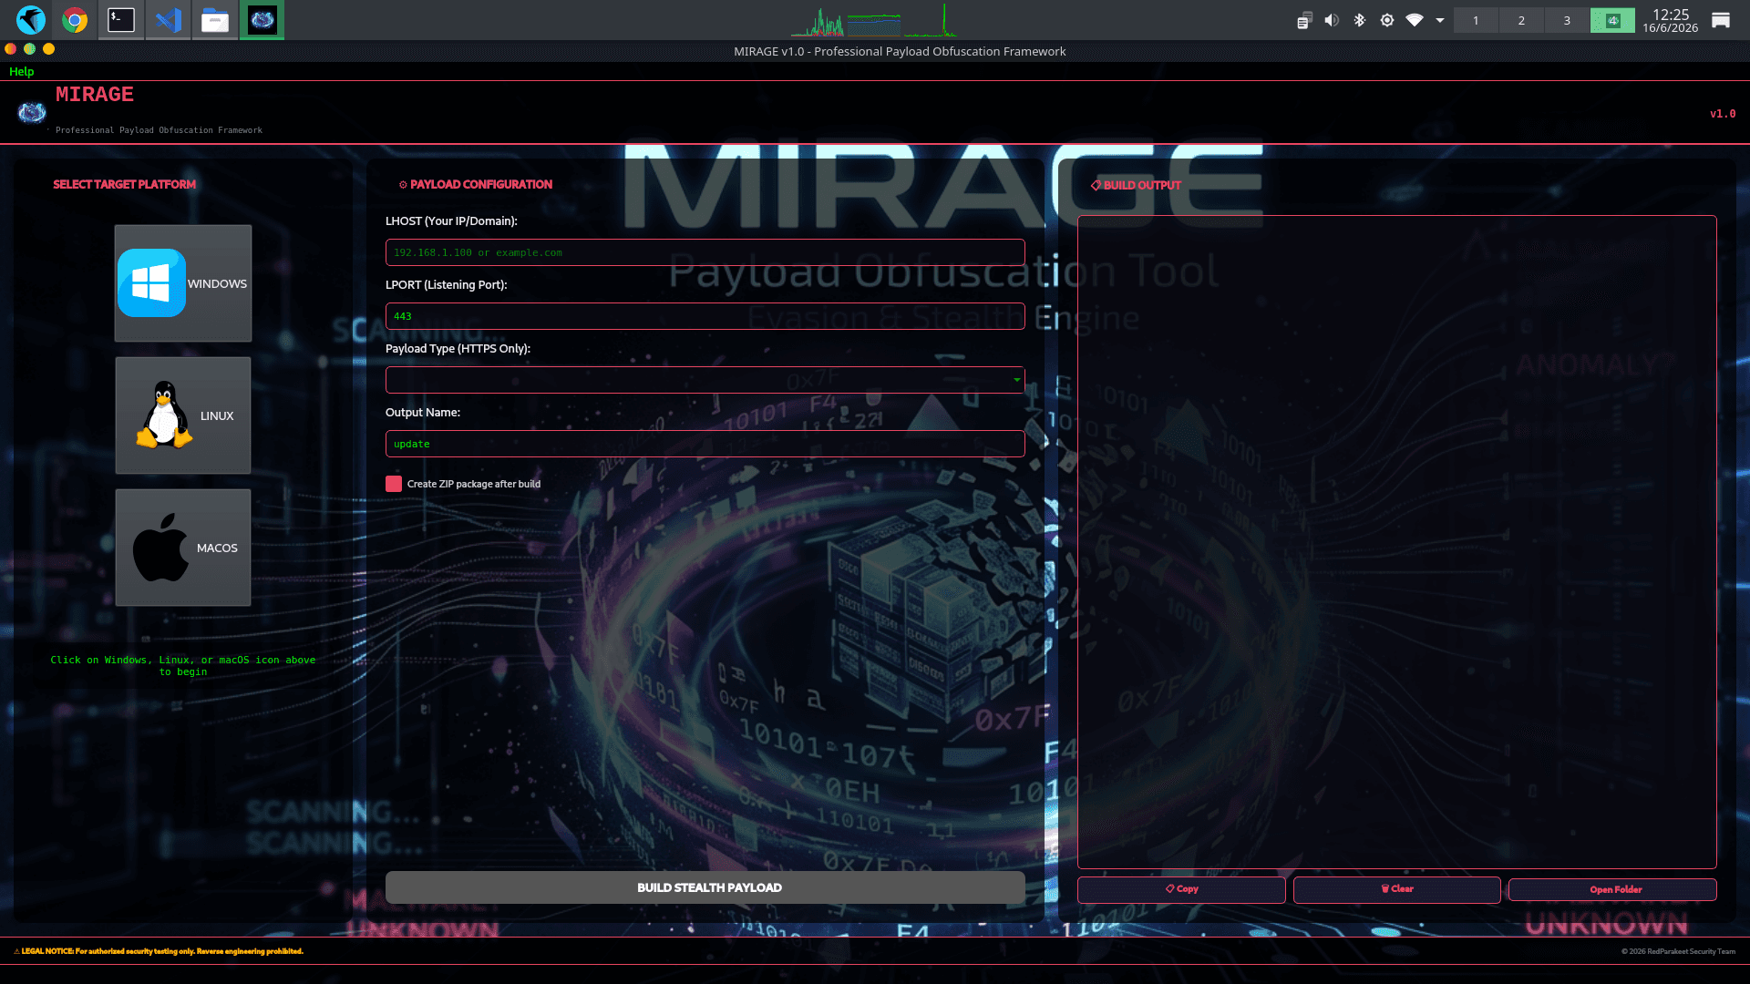Click inside the Build Output text area
This screenshot has height=984, width=1750.
coord(1396,542)
